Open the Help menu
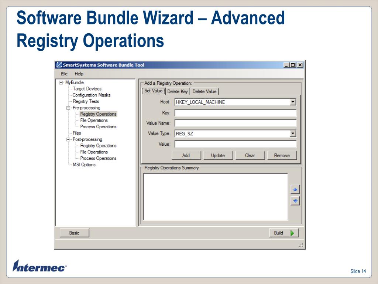Image resolution: width=378 pixels, height=284 pixels. [79, 74]
